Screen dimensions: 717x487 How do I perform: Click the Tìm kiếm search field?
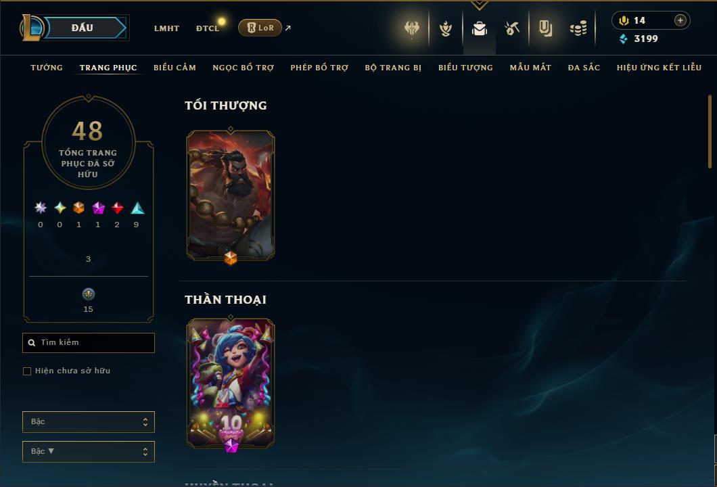point(89,343)
